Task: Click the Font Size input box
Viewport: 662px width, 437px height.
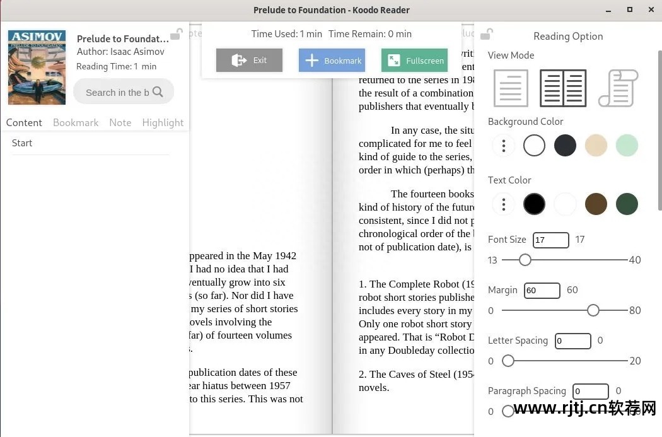Action: tap(551, 240)
